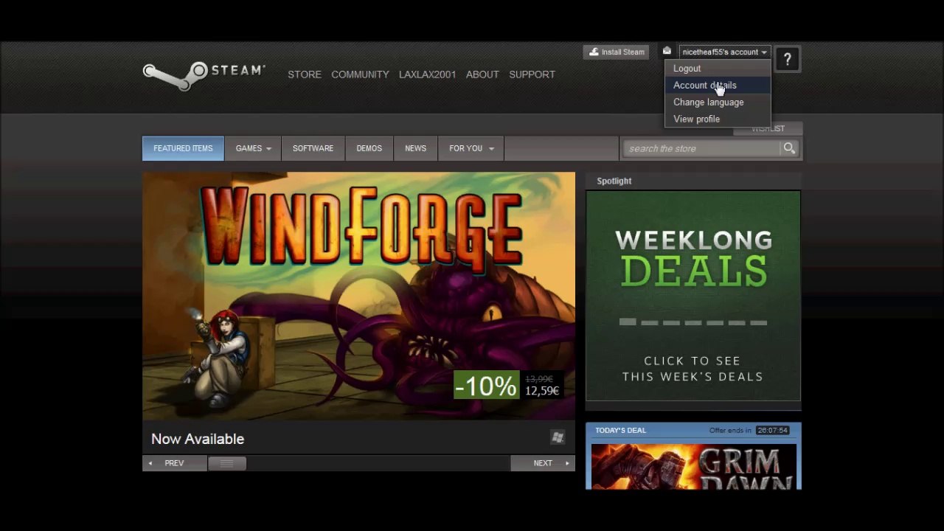Viewport: 944px width, 531px height.
Task: Open the inbox envelope icon
Action: tap(667, 51)
